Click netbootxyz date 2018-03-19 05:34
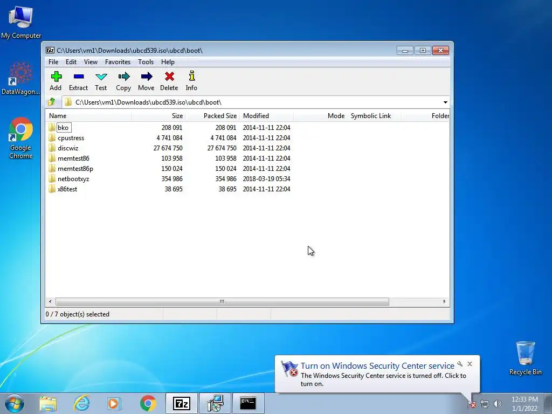The height and width of the screenshot is (414, 552). pyautogui.click(x=266, y=178)
